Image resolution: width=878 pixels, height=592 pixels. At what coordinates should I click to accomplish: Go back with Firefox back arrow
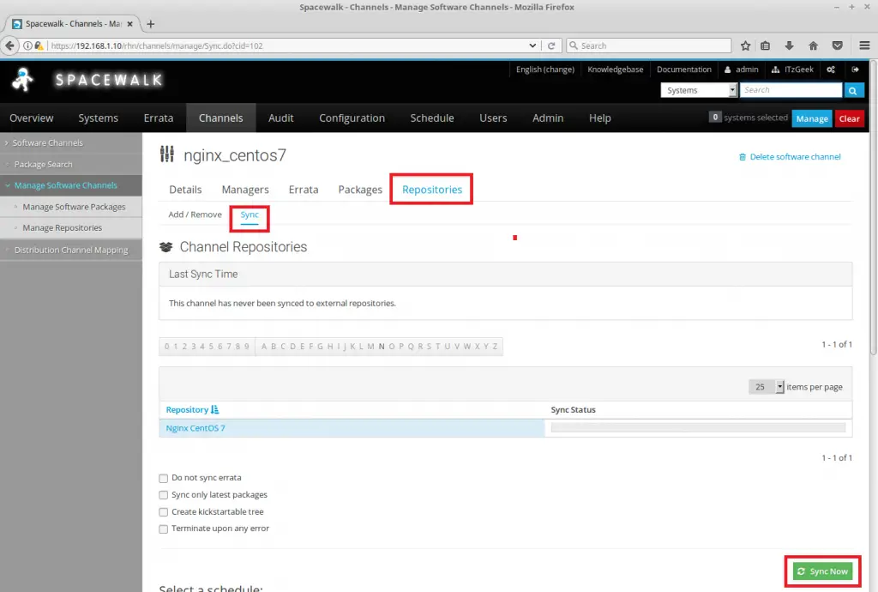tap(9, 45)
